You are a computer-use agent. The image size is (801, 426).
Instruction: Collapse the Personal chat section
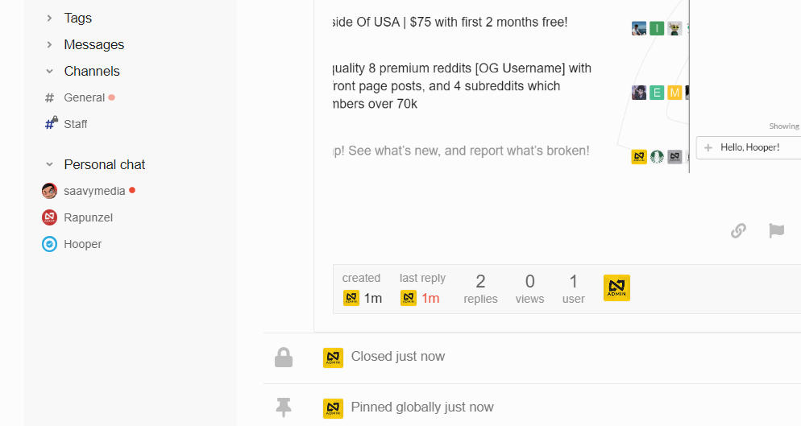click(49, 164)
